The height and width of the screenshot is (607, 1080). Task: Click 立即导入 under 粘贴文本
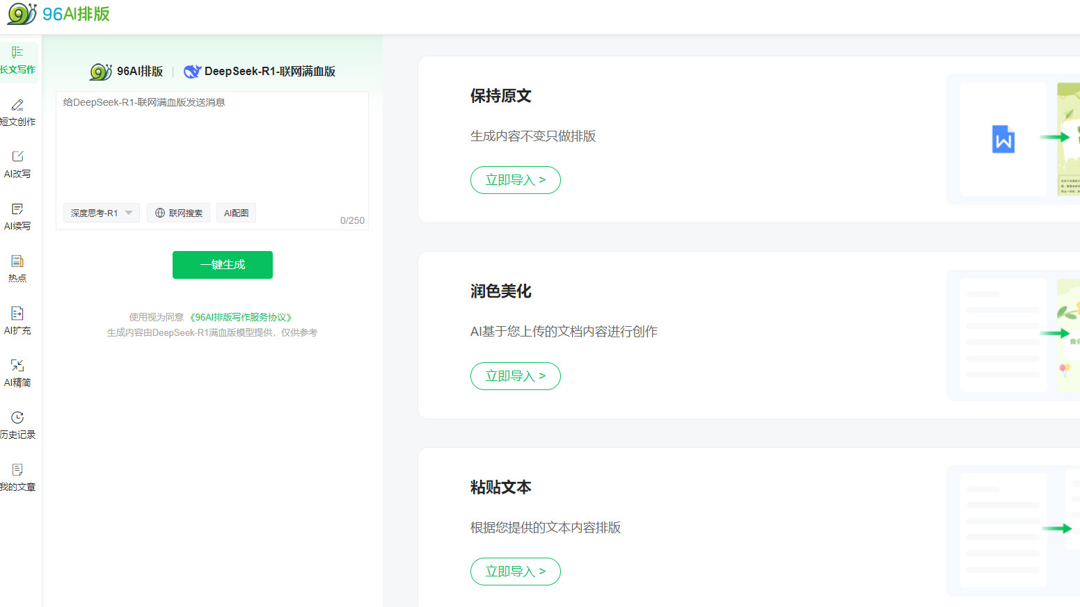515,571
